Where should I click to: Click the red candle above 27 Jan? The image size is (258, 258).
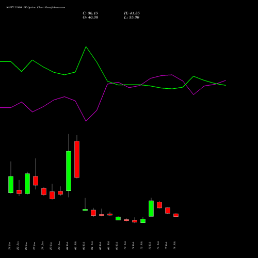coord(36,181)
